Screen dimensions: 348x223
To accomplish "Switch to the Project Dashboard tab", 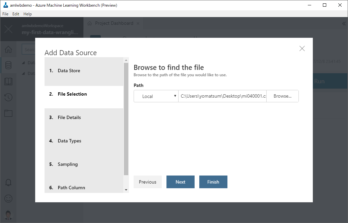I will [114, 23].
